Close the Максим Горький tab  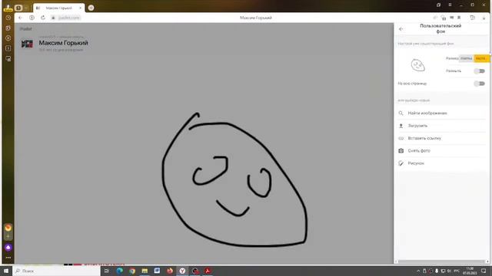point(80,8)
